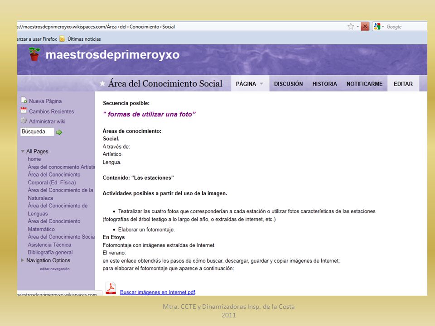Open the bookmark history arrow beside the star
The image size is (435, 326).
[358, 27]
